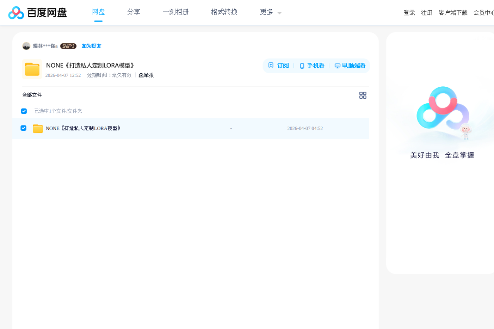
Task: Deselect the NONE LORA folder checkbox
Action: (23, 128)
